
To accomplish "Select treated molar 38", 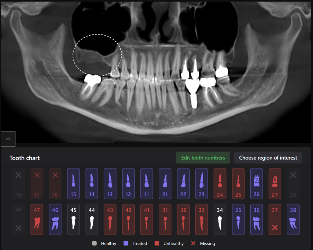I will [293, 219].
